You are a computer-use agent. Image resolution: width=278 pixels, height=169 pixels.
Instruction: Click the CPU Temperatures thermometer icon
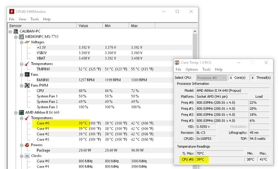coord(27,118)
